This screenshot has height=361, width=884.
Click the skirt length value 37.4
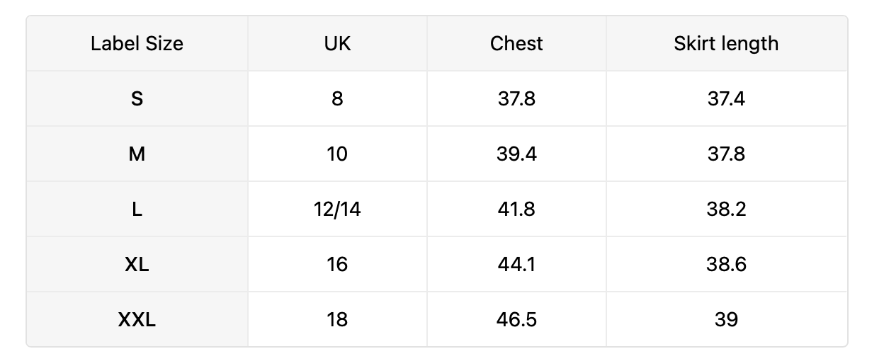[x=726, y=98]
